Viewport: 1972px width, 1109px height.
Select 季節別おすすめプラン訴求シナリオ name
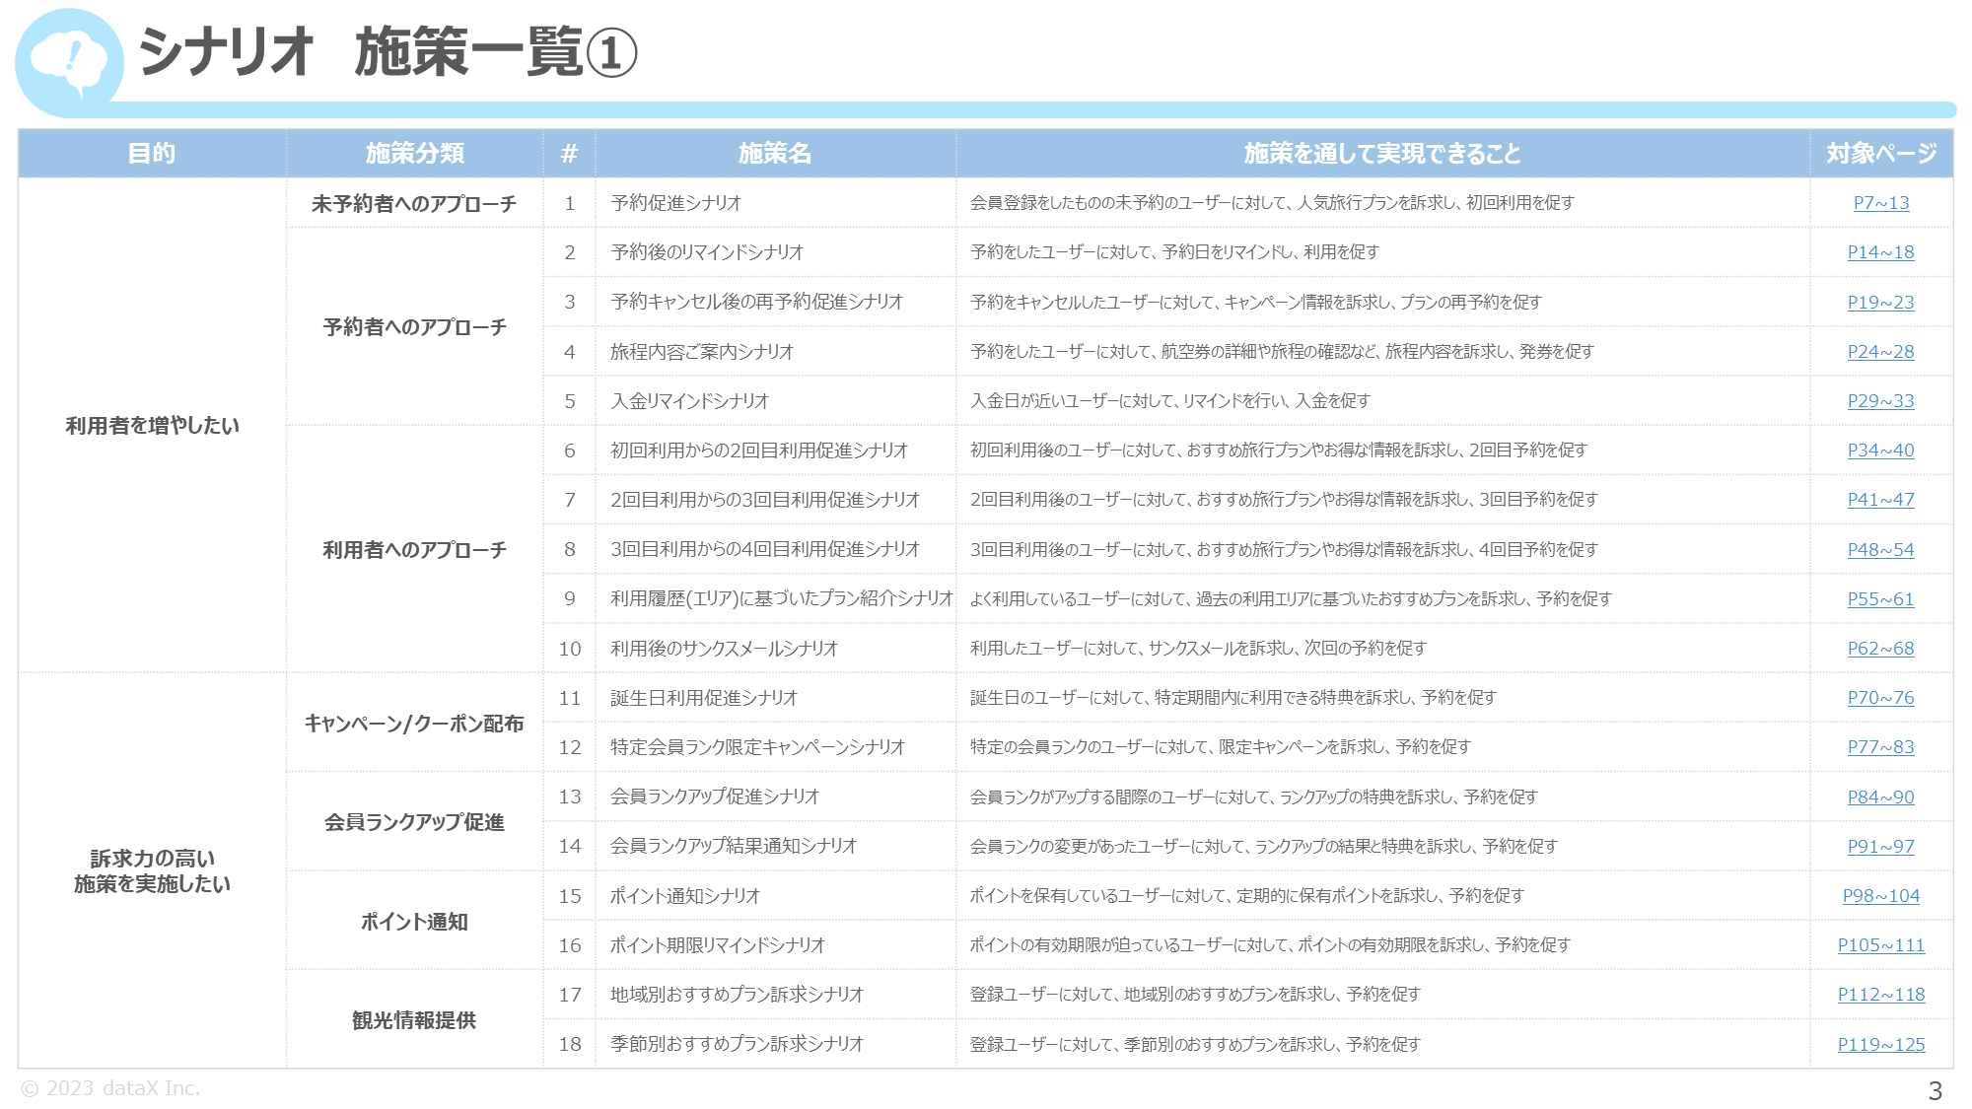click(x=737, y=1044)
